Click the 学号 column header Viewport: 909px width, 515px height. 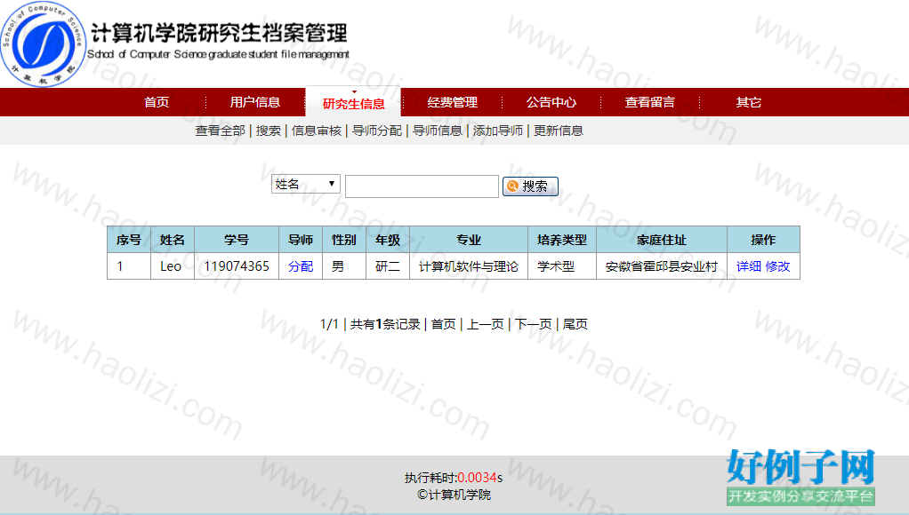click(237, 240)
